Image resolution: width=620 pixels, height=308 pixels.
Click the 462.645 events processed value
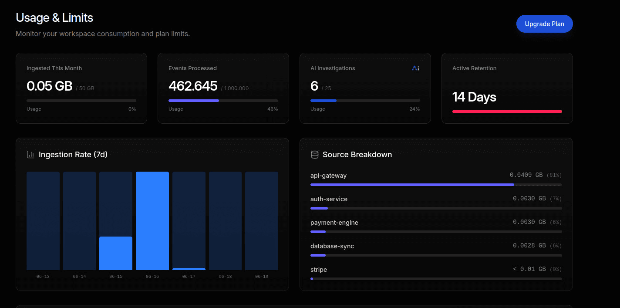point(193,86)
